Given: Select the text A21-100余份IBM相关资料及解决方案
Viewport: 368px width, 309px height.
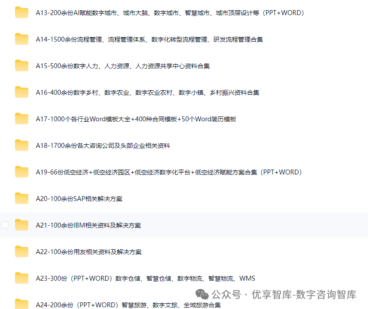Looking at the screenshot, I should [88, 225].
